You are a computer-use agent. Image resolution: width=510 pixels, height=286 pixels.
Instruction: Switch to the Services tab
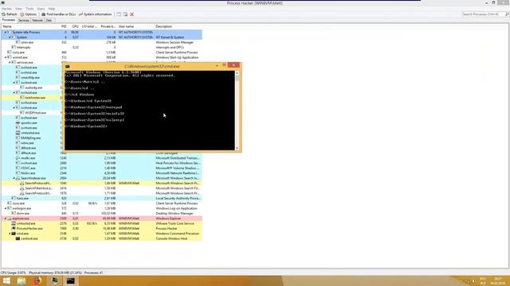click(24, 21)
